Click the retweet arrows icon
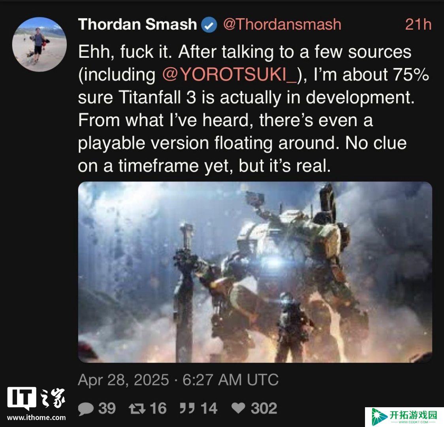The width and height of the screenshot is (444, 427). [x=137, y=408]
